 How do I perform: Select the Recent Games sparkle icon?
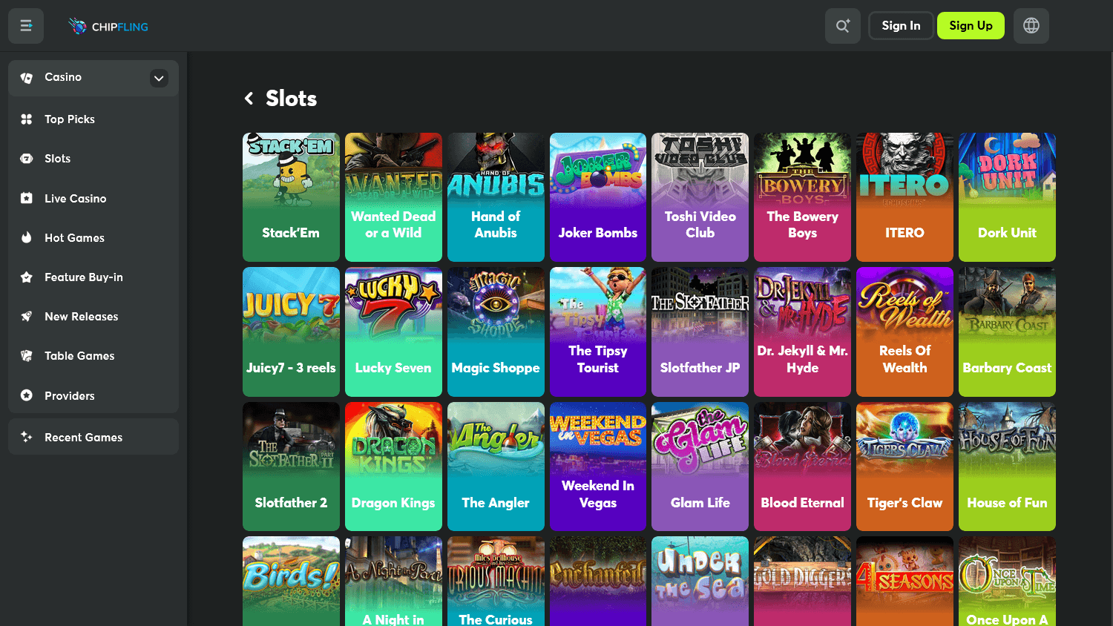coord(26,437)
